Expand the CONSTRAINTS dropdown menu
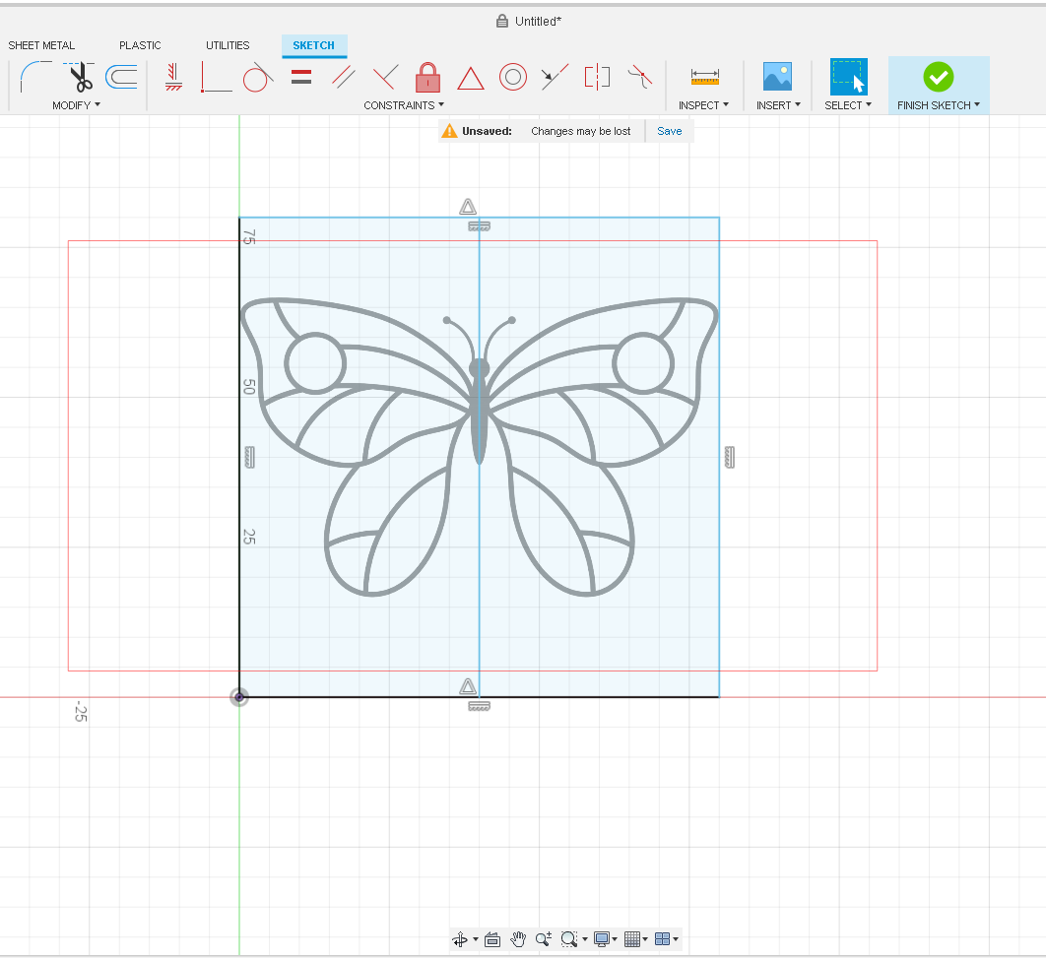Screen dimensions: 1046x958 pos(404,105)
